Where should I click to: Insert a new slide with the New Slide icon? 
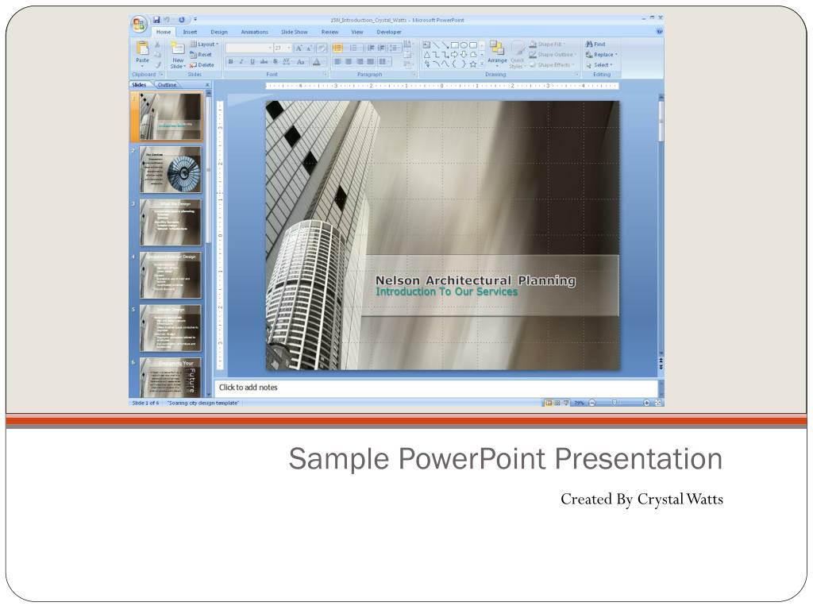point(178,48)
